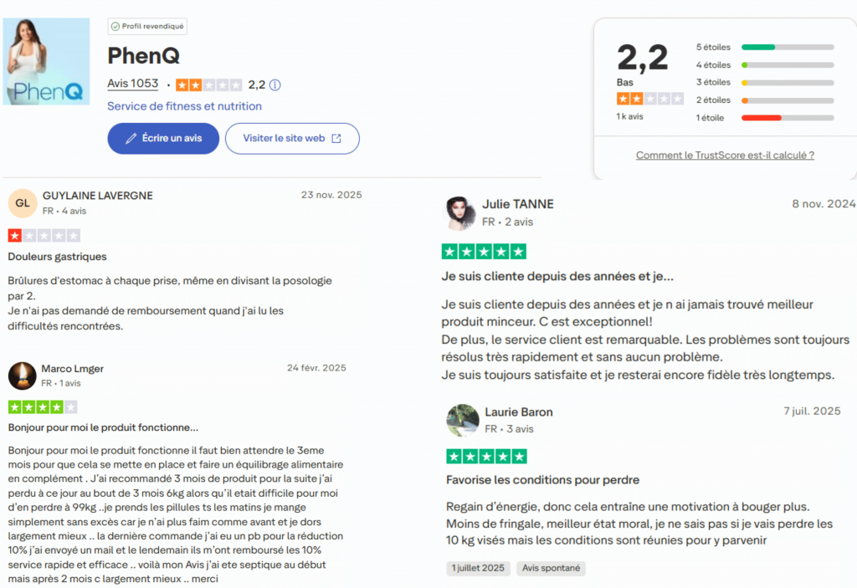Open the Avis 1053 reviews link
Screen dimensions: 857x588
point(132,84)
